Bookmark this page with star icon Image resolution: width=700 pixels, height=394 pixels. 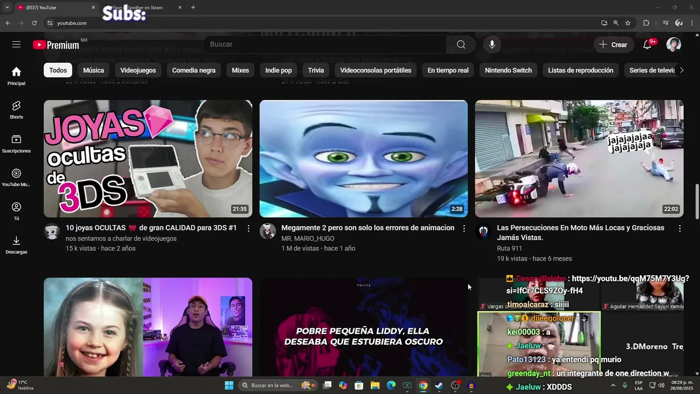pos(628,23)
